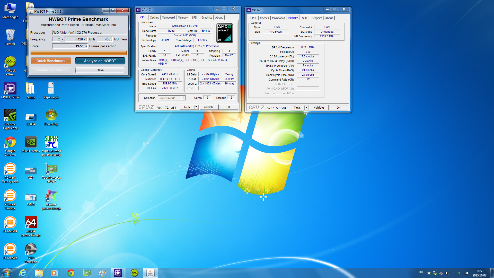Open Lomtár recycle bin icon
Viewport: 494px width, 278px height.
tap(10, 37)
